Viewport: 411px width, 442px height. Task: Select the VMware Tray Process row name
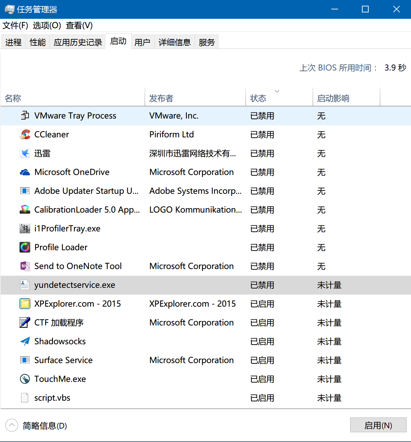pos(75,116)
